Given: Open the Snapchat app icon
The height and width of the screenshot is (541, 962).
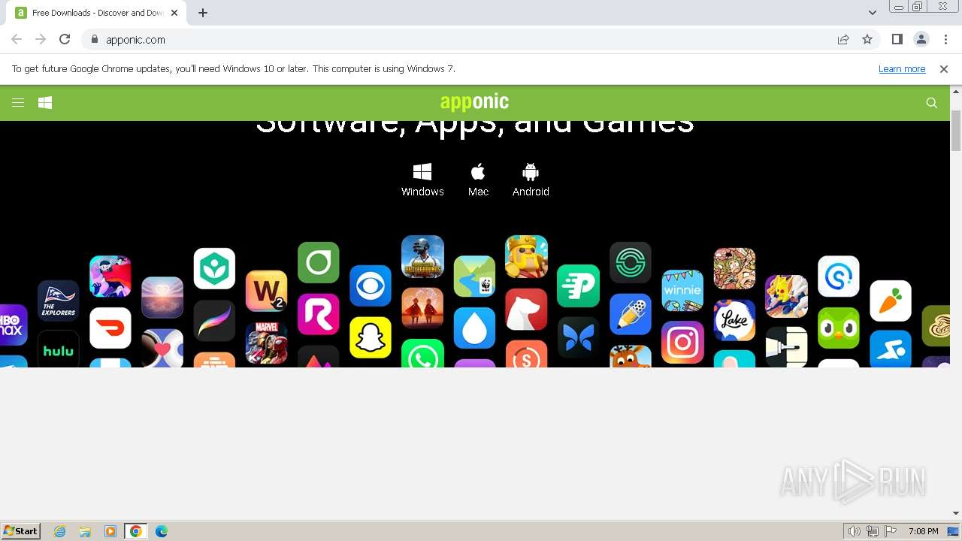Looking at the screenshot, I should tap(371, 337).
